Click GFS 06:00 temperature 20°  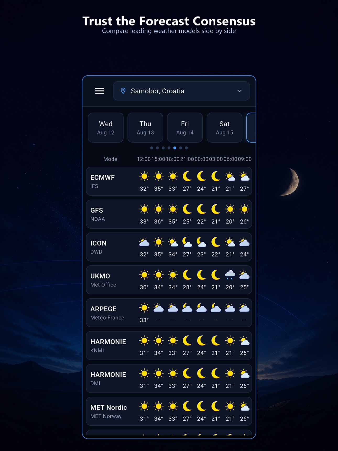tap(230, 222)
